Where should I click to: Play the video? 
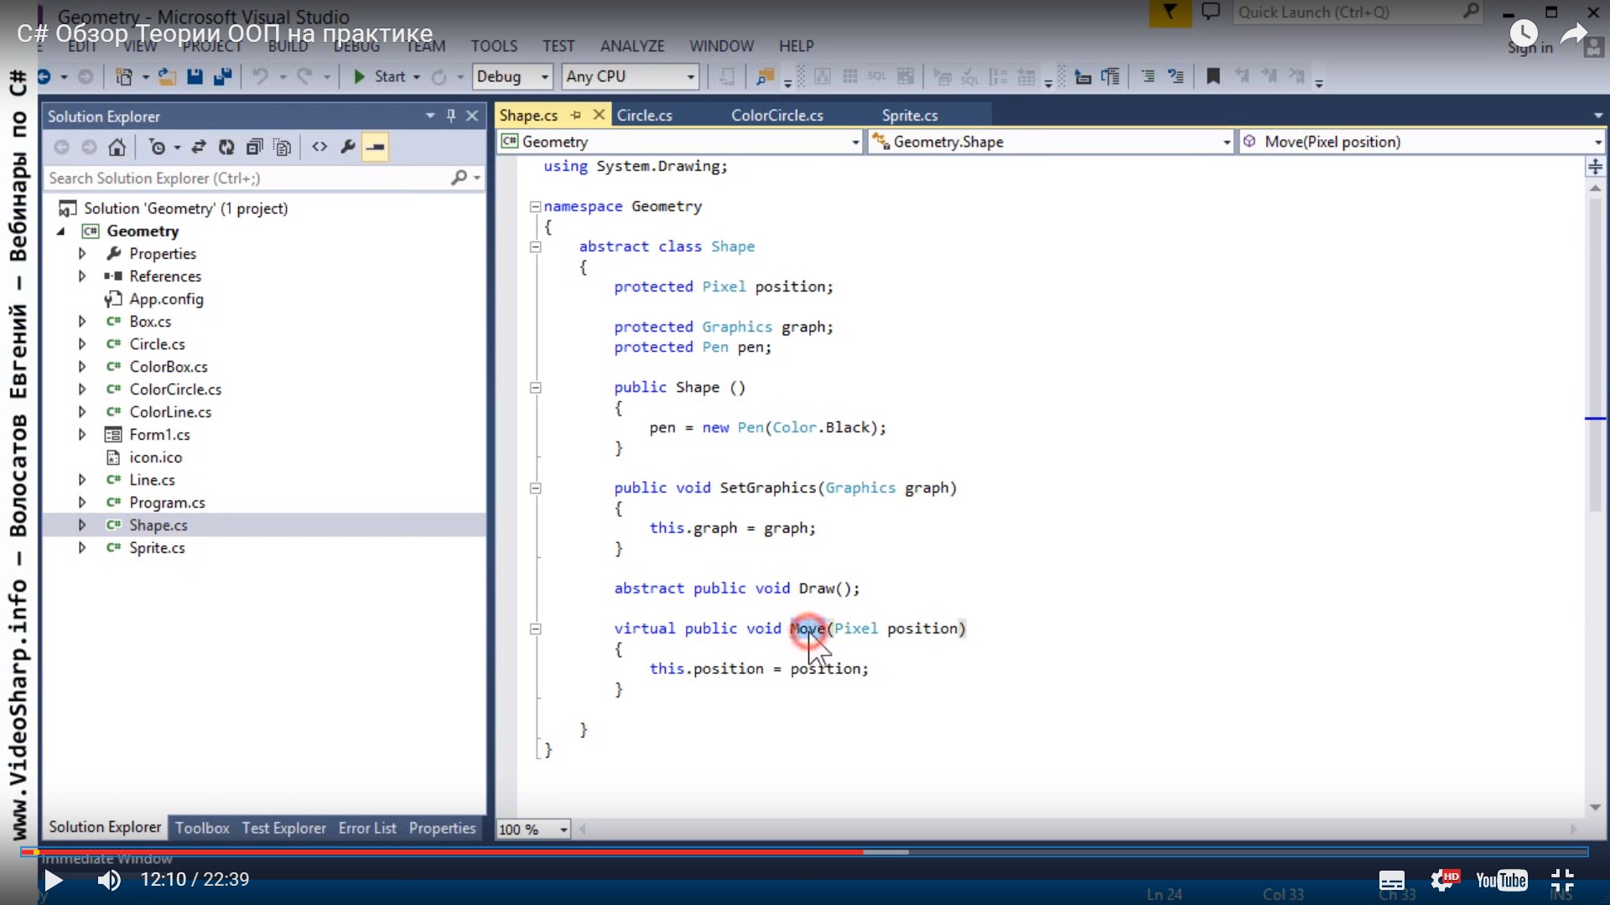click(53, 880)
